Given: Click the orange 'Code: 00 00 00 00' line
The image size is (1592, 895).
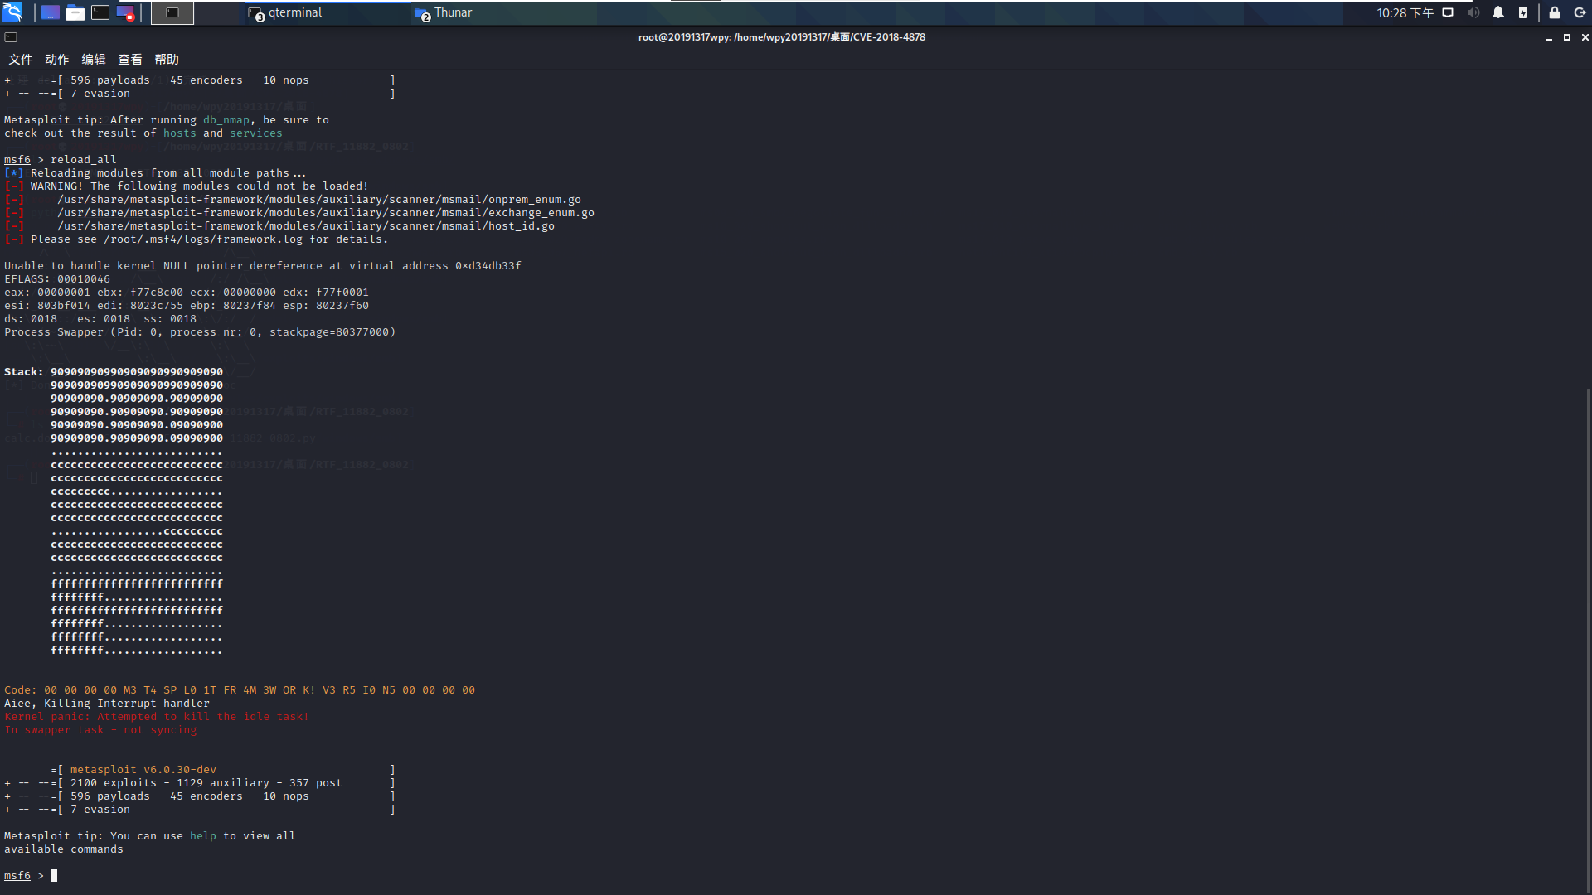Looking at the screenshot, I should [240, 690].
